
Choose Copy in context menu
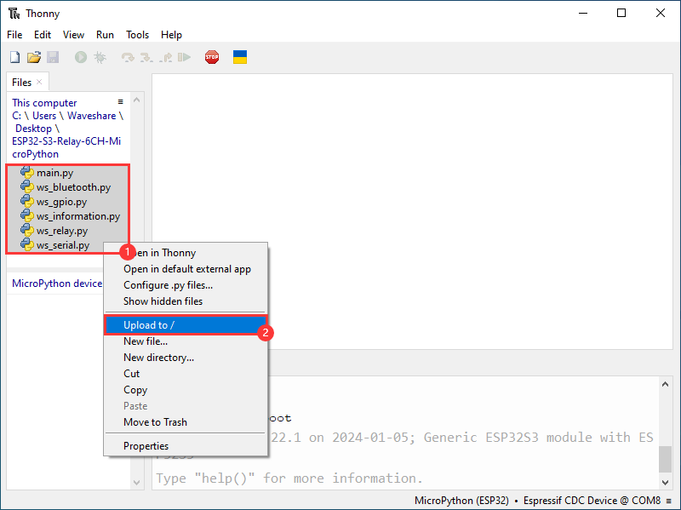(x=186, y=390)
